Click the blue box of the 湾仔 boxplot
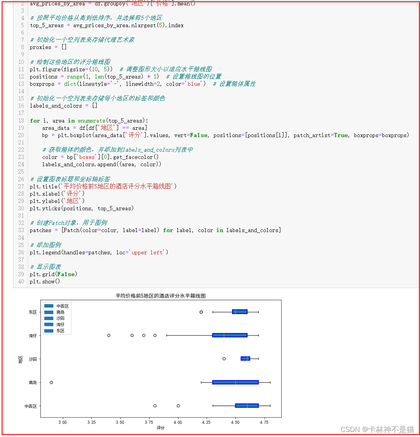 [230, 335]
